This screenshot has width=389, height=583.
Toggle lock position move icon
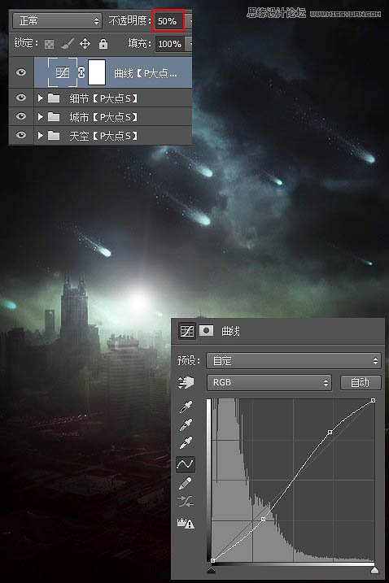point(85,44)
